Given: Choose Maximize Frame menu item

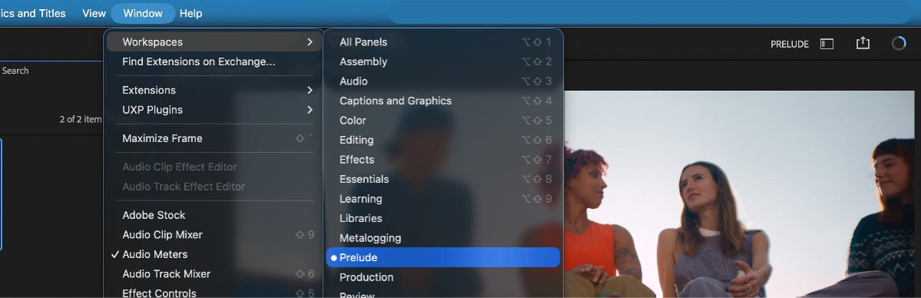Looking at the screenshot, I should coord(214,138).
